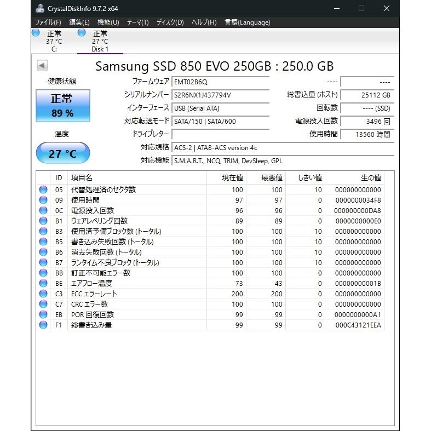Click the rotation rate field ---- (SSD)

tap(367, 108)
